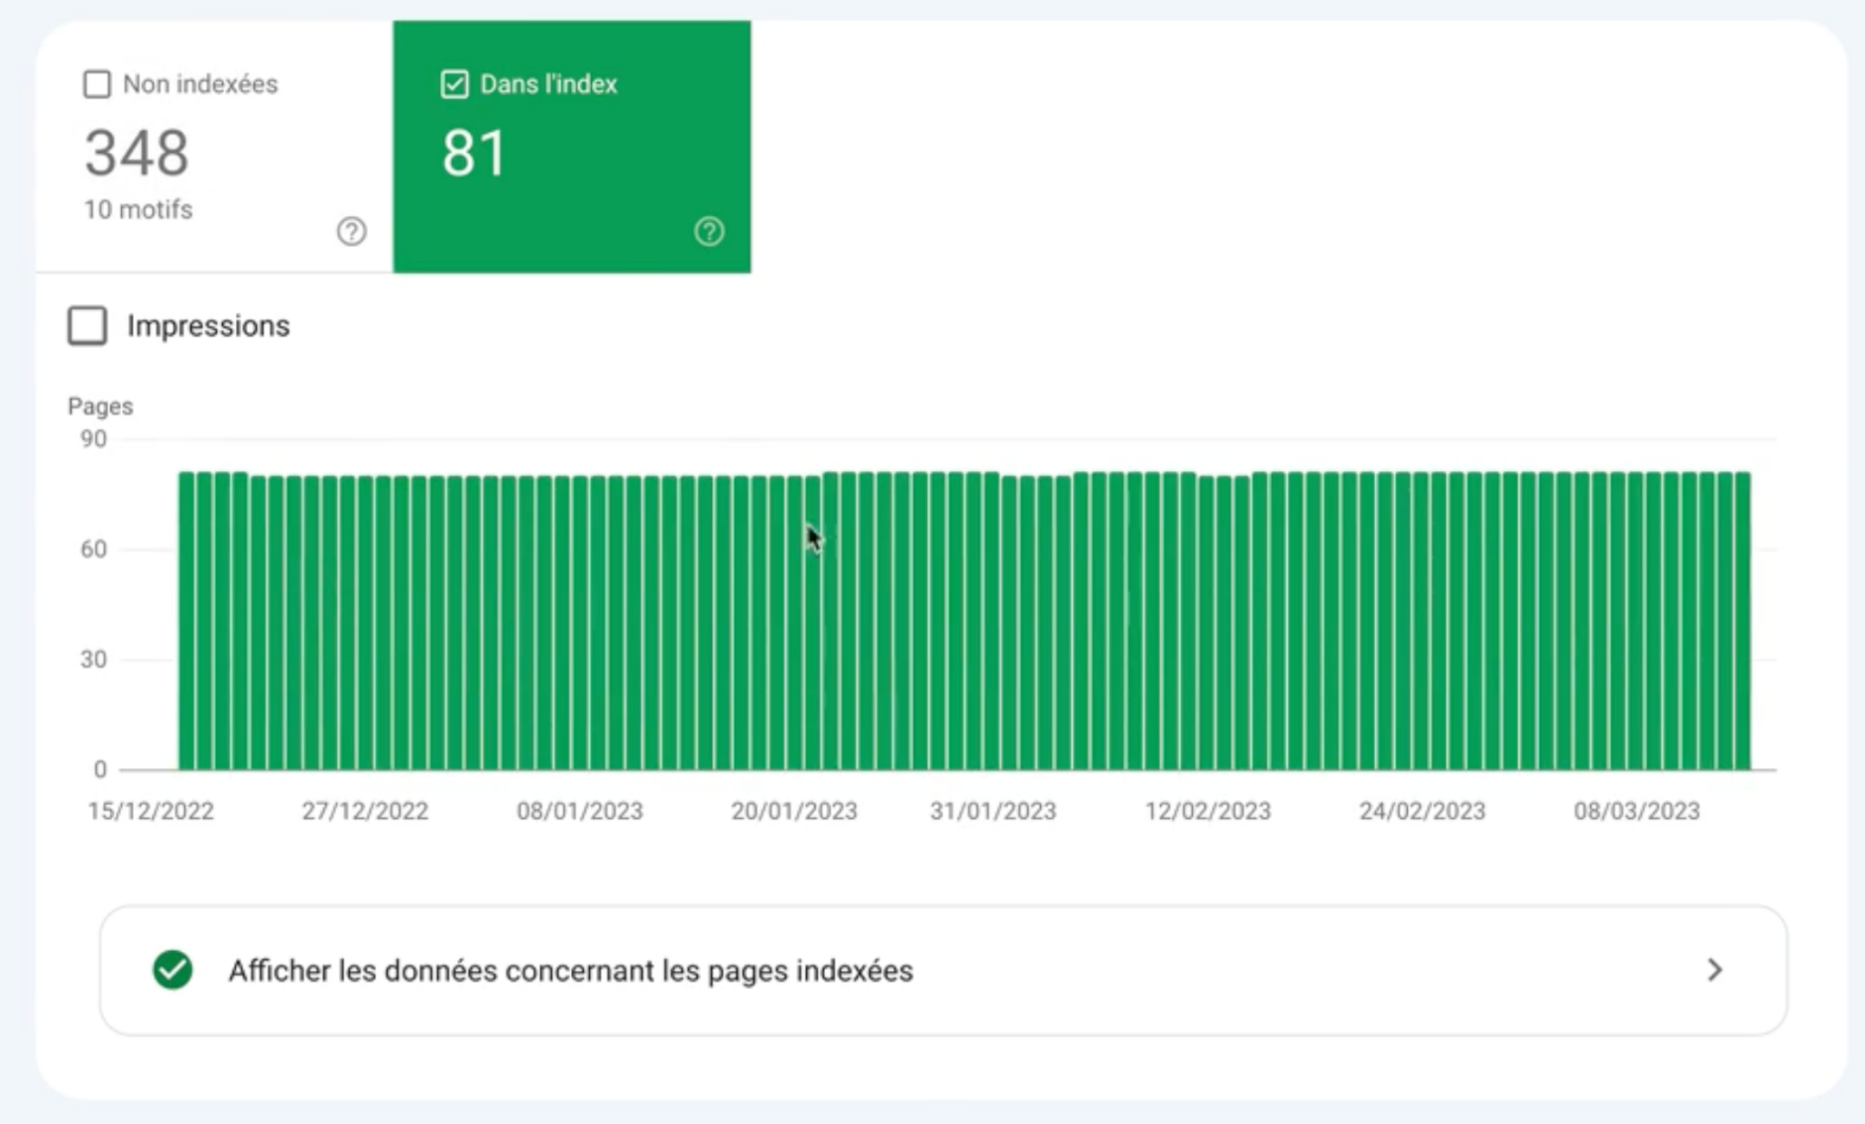1865x1124 pixels.
Task: Click the 12/02/2023 axis date
Action: click(1208, 811)
